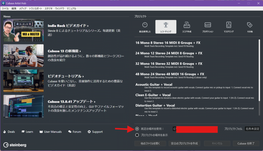Select プロジェクトの場所を表示 radio button
Screen dimensions: 263x151
[137, 135]
